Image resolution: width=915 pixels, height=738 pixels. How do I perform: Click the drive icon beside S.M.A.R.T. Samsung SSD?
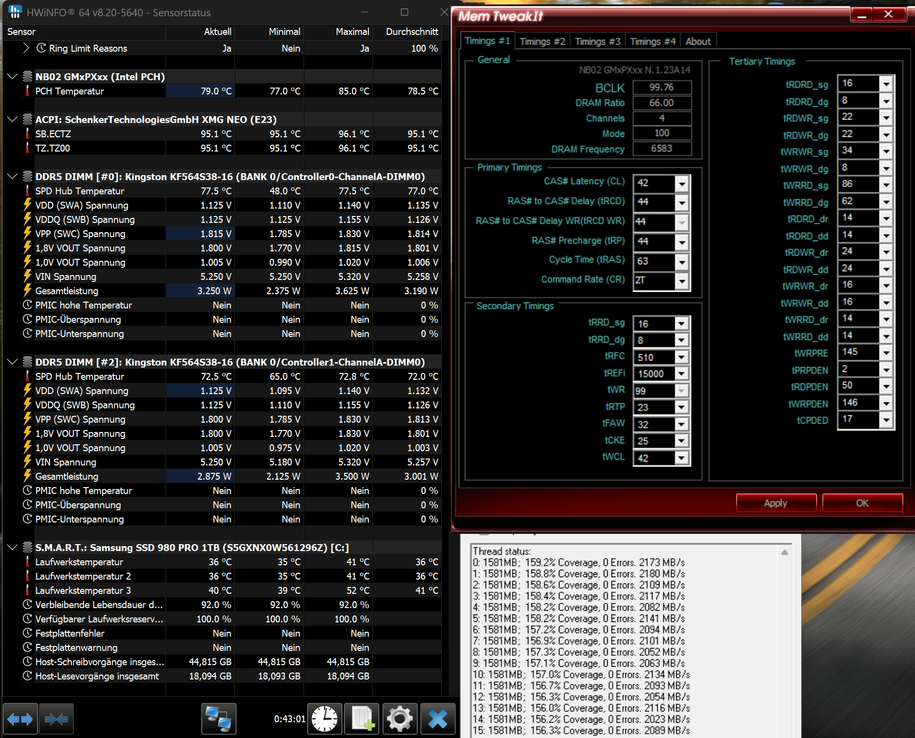(x=28, y=548)
